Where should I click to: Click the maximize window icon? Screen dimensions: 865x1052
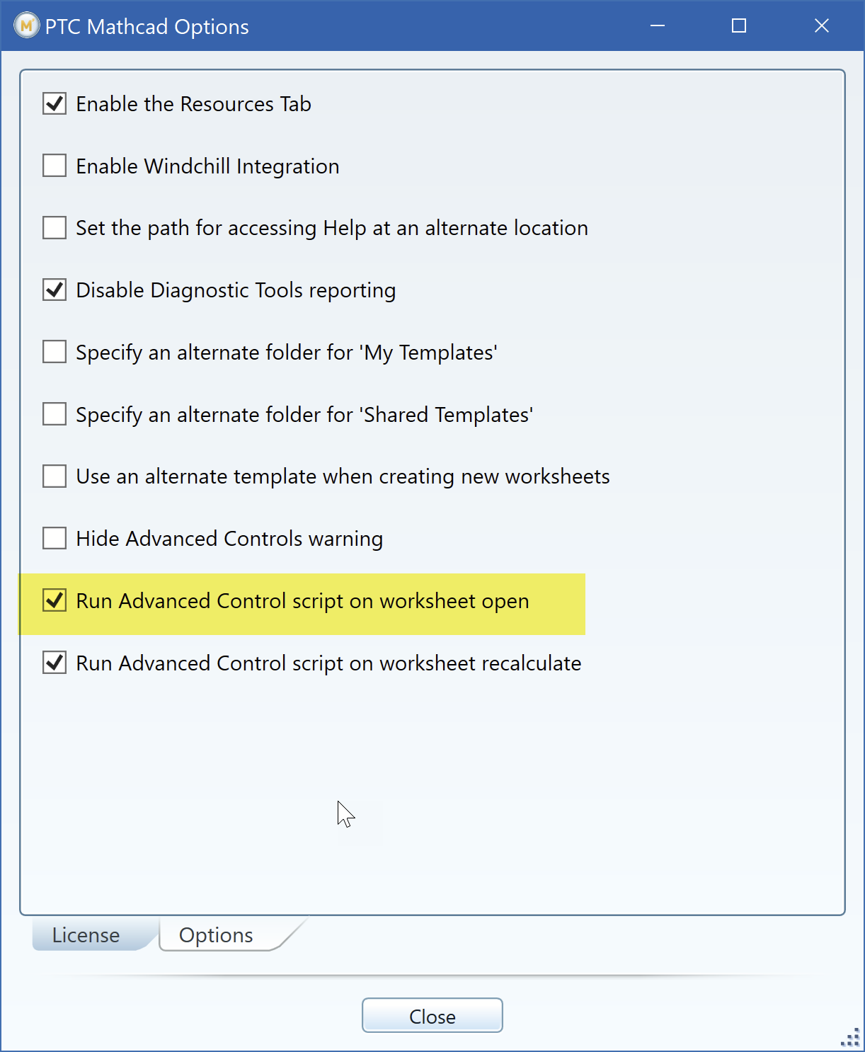[x=738, y=25]
